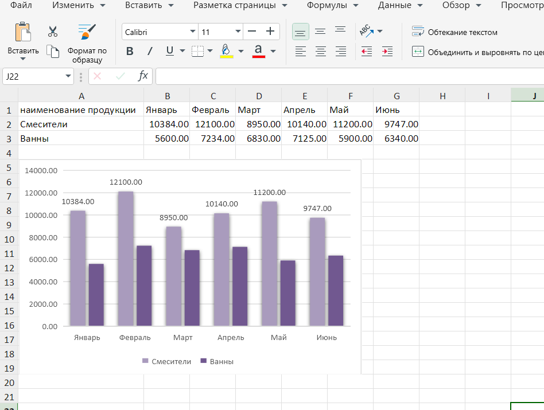
Task: Click the Copy pages icon
Action: [x=53, y=52]
